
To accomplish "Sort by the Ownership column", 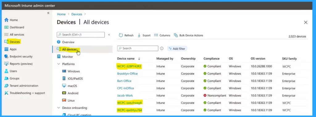I will [188, 59].
